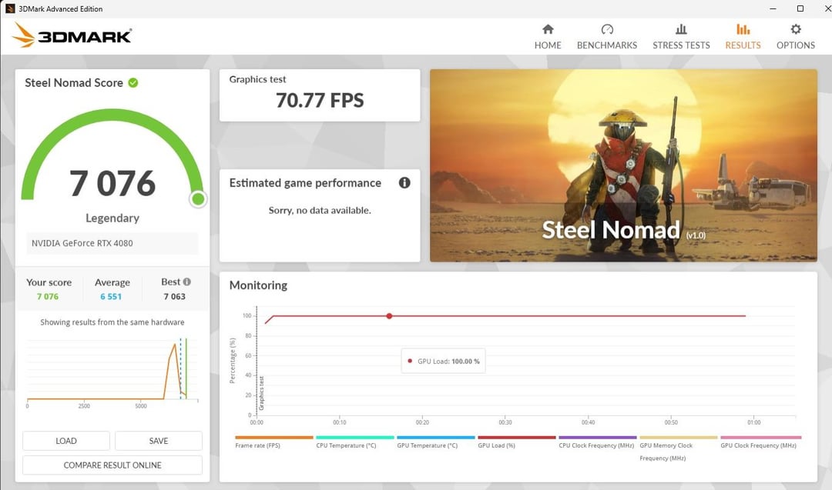
Task: Click 'Sorry, no data available.' message
Action: tap(320, 210)
